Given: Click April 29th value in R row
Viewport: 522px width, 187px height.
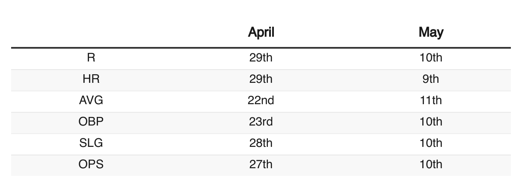Looking at the screenshot, I should click(x=261, y=58).
